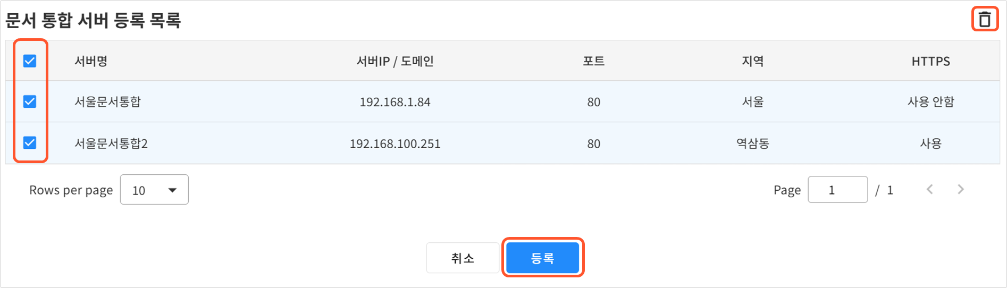Viewport: 1007px width, 288px height.
Task: Click the 서버명 column header
Action: click(x=91, y=61)
